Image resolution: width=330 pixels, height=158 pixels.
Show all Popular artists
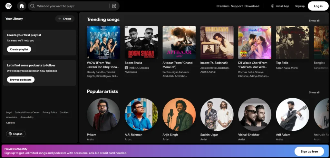[x=314, y=92]
